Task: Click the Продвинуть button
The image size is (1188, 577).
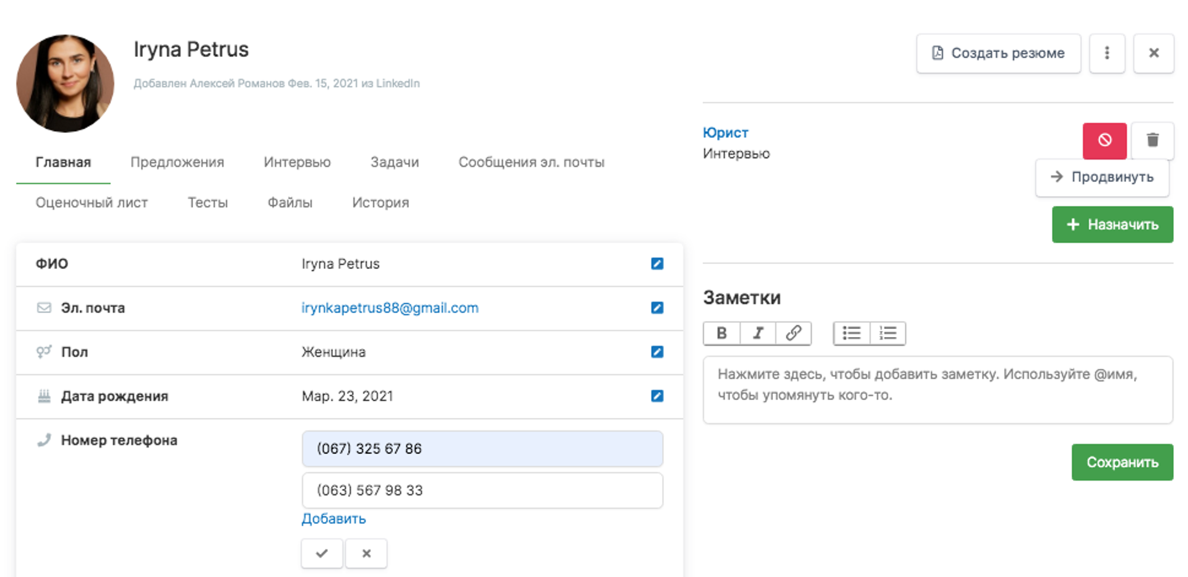Action: pos(1102,177)
